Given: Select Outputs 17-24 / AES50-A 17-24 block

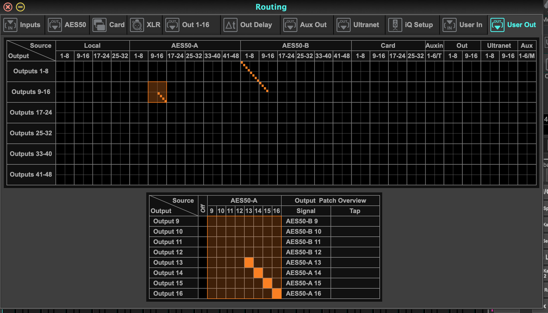Looking at the screenshot, I should 176,113.
